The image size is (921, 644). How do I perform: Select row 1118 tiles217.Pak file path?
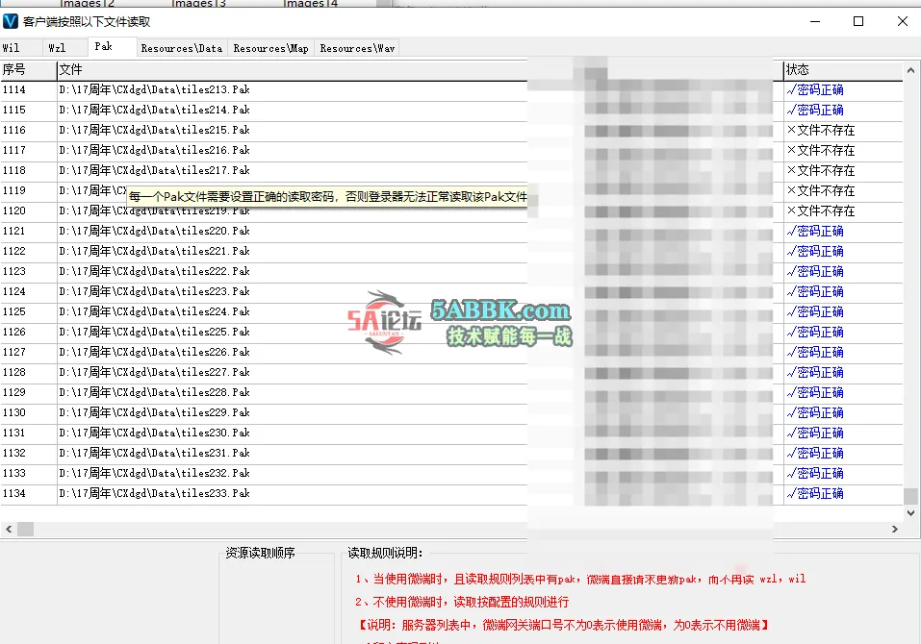155,170
